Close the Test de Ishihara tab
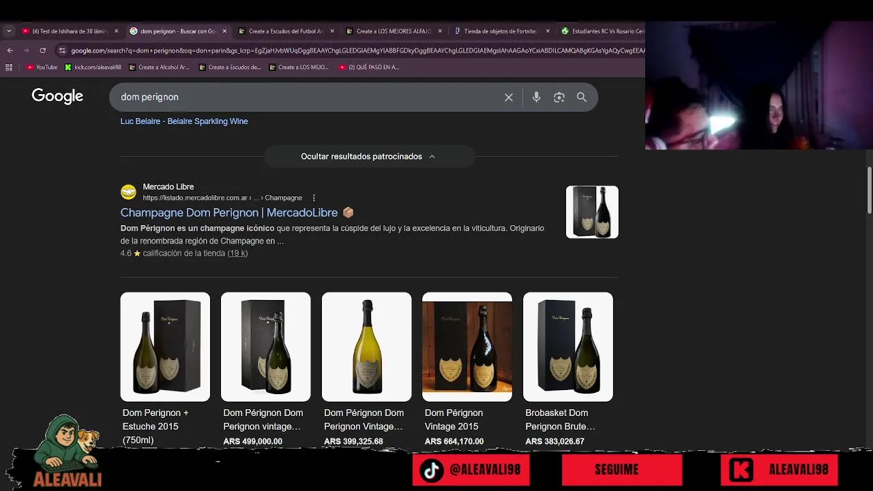Image resolution: width=873 pixels, height=491 pixels. tap(116, 31)
